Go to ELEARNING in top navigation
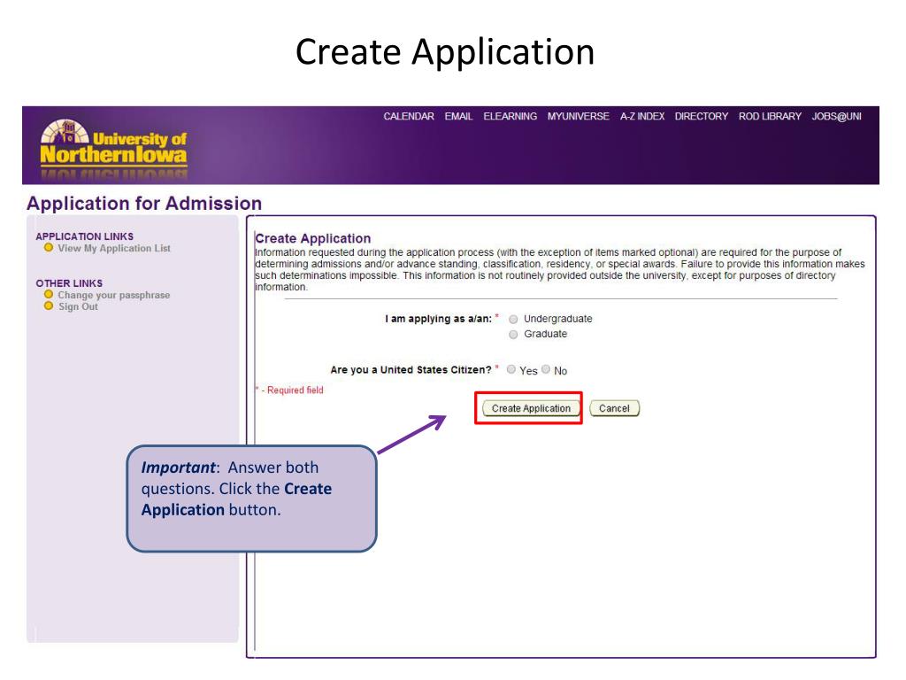 click(511, 116)
